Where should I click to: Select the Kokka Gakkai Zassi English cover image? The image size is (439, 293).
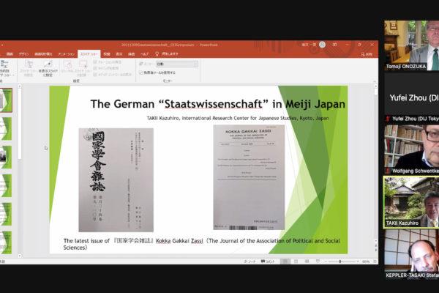click(249, 177)
